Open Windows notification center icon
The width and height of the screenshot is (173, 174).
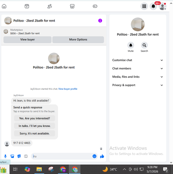165,169
